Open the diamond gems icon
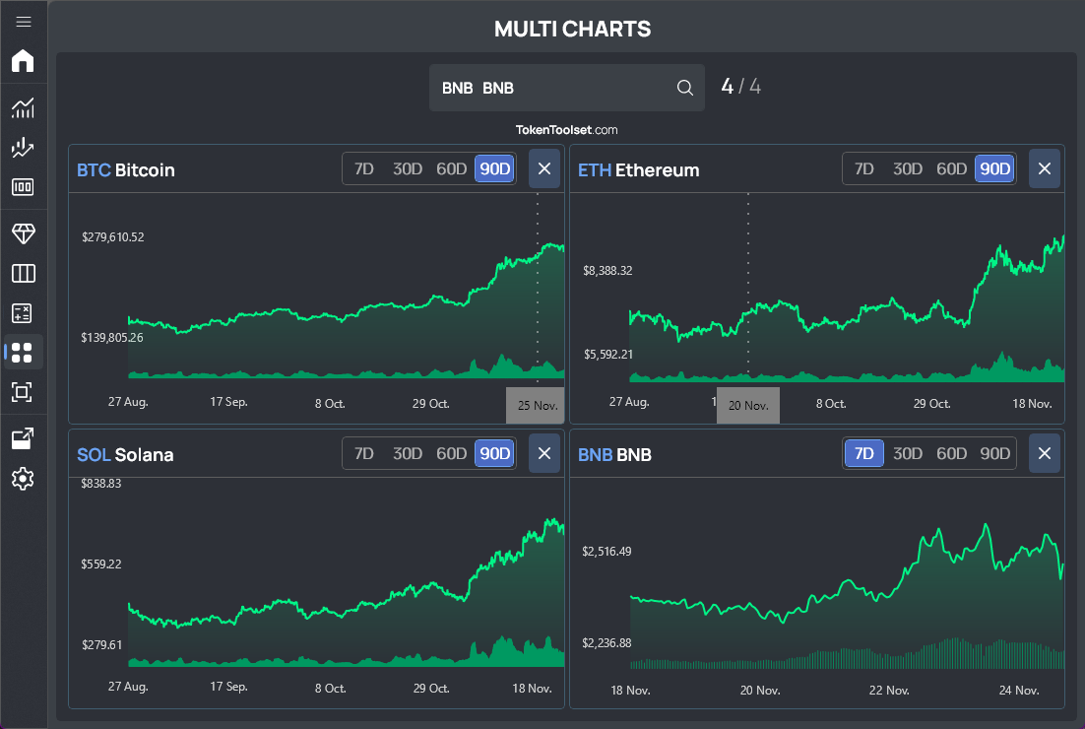Viewport: 1085px width, 729px height. pyautogui.click(x=23, y=234)
